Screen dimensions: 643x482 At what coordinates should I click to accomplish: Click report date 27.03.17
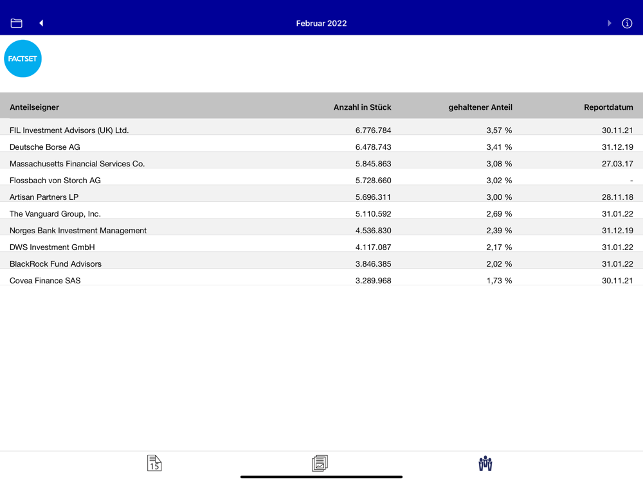pyautogui.click(x=617, y=163)
